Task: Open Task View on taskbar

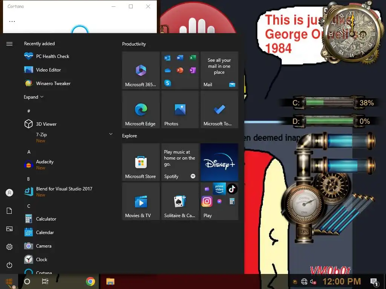Action: [x=45, y=281]
